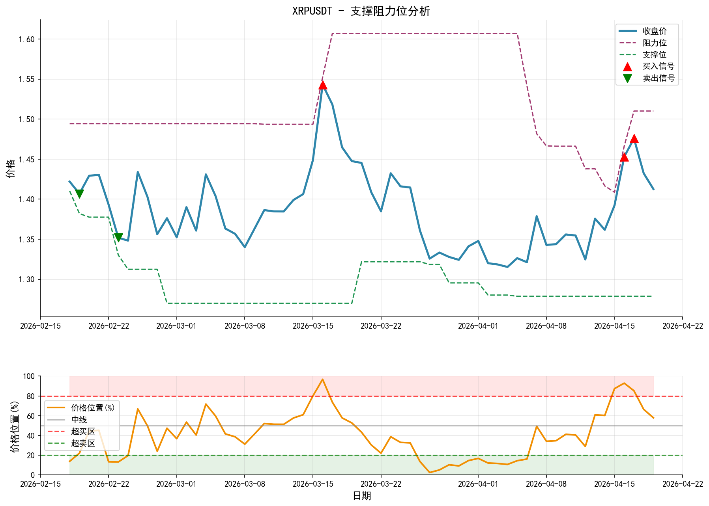Click the oscillator peak near 97 in mid-March

(322, 379)
